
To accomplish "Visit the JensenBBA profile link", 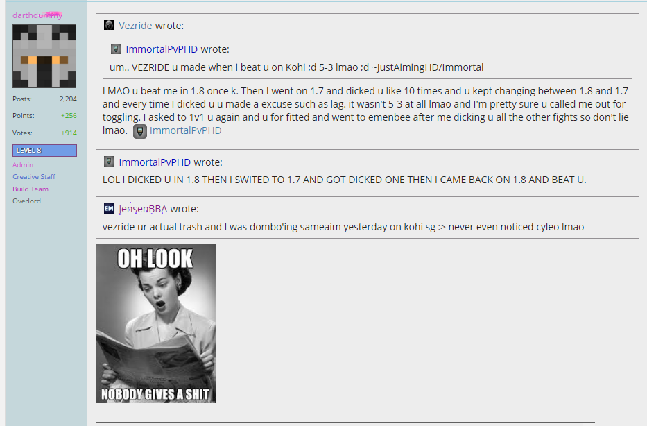I will click(x=143, y=209).
